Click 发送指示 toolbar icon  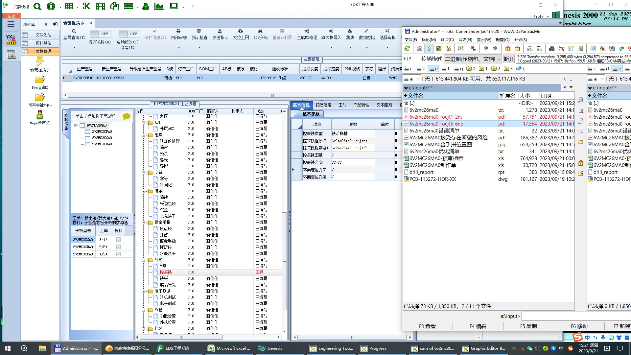tap(220, 34)
